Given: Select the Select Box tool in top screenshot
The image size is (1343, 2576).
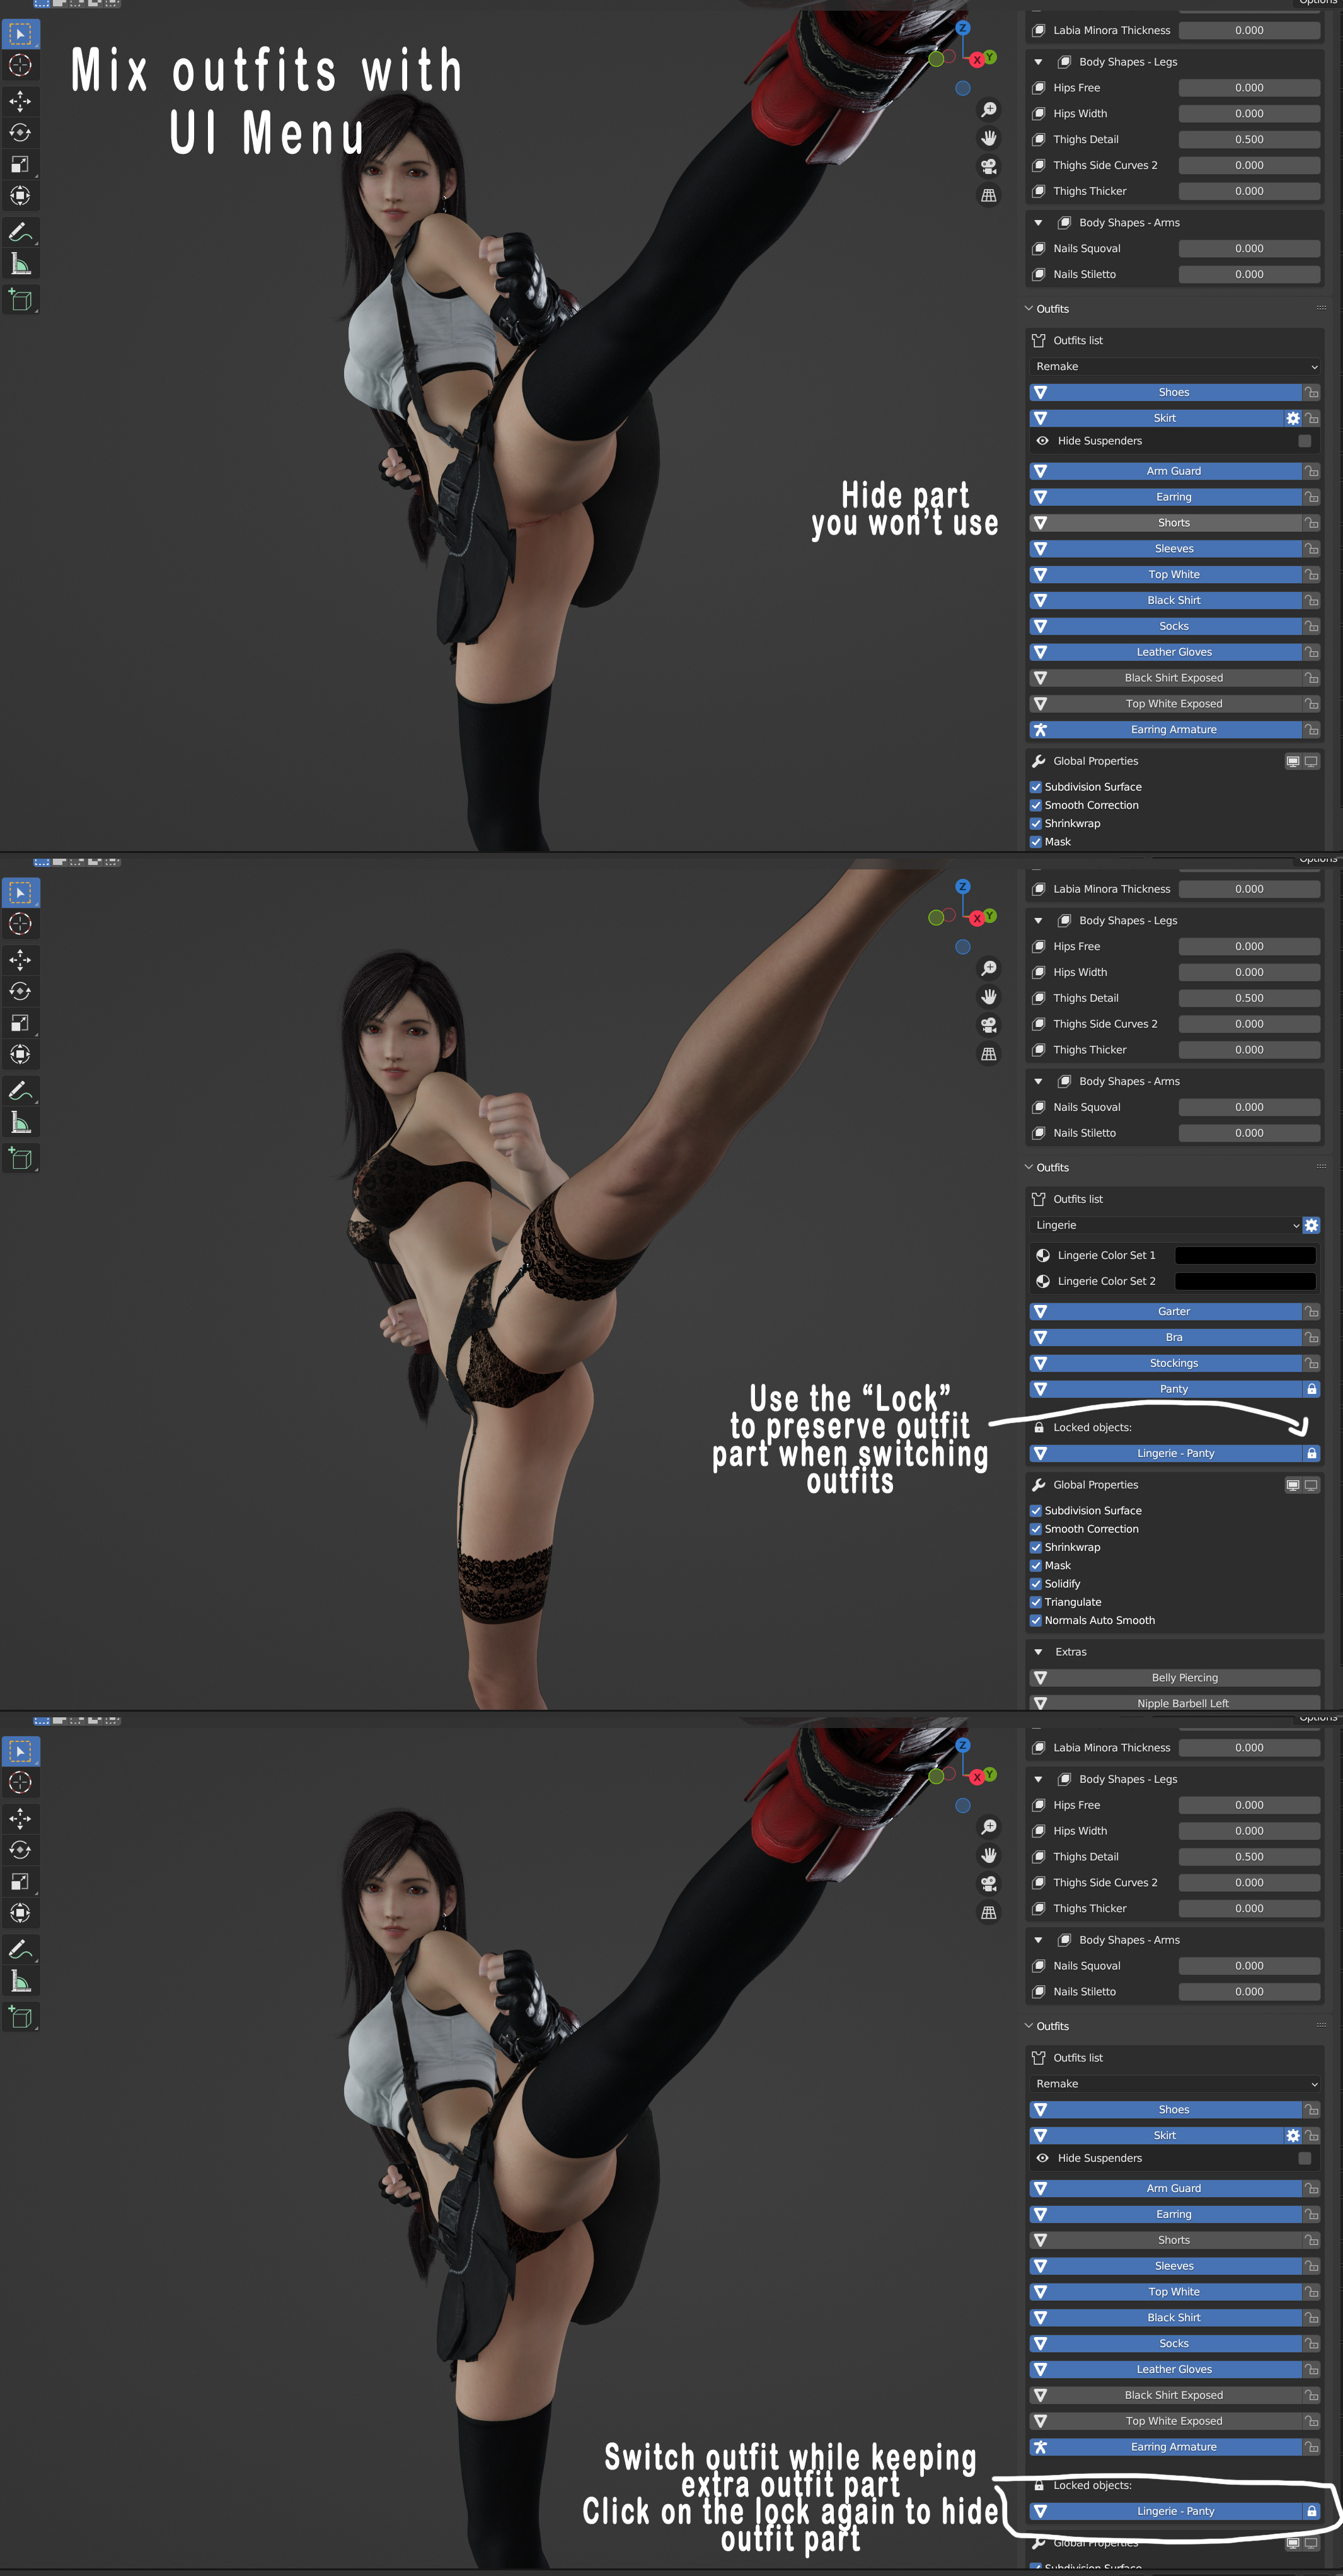Looking at the screenshot, I should point(20,34).
